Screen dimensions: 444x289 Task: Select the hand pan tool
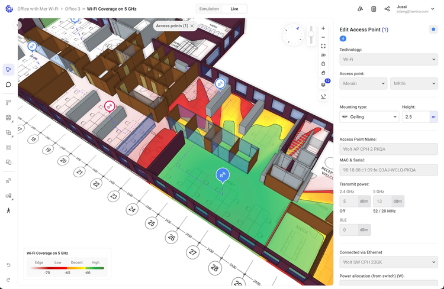point(323,73)
